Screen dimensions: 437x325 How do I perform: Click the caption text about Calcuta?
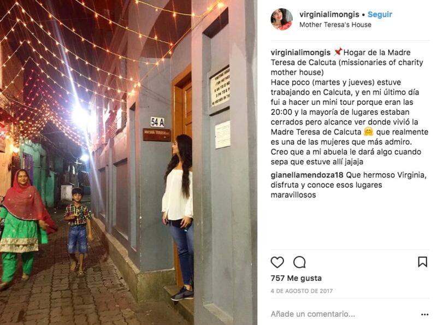pos(350,107)
